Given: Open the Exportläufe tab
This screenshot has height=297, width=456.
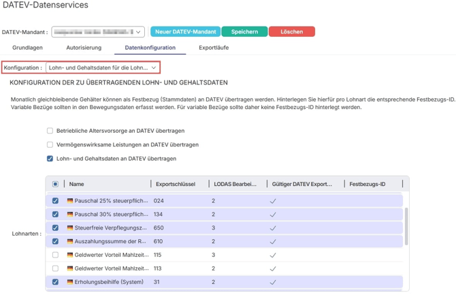Looking at the screenshot, I should [214, 48].
